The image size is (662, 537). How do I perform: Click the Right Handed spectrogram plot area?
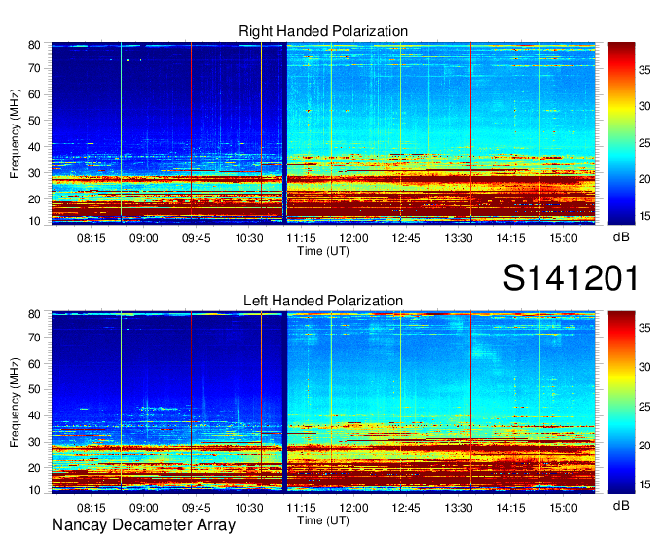pyautogui.click(x=323, y=133)
